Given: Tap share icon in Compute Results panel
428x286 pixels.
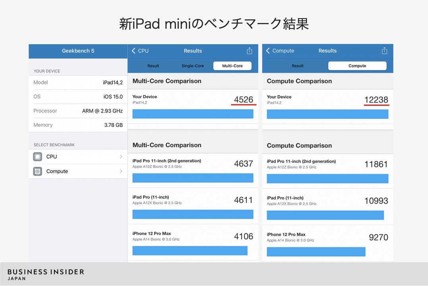Looking at the screenshot, I should click(x=384, y=51).
